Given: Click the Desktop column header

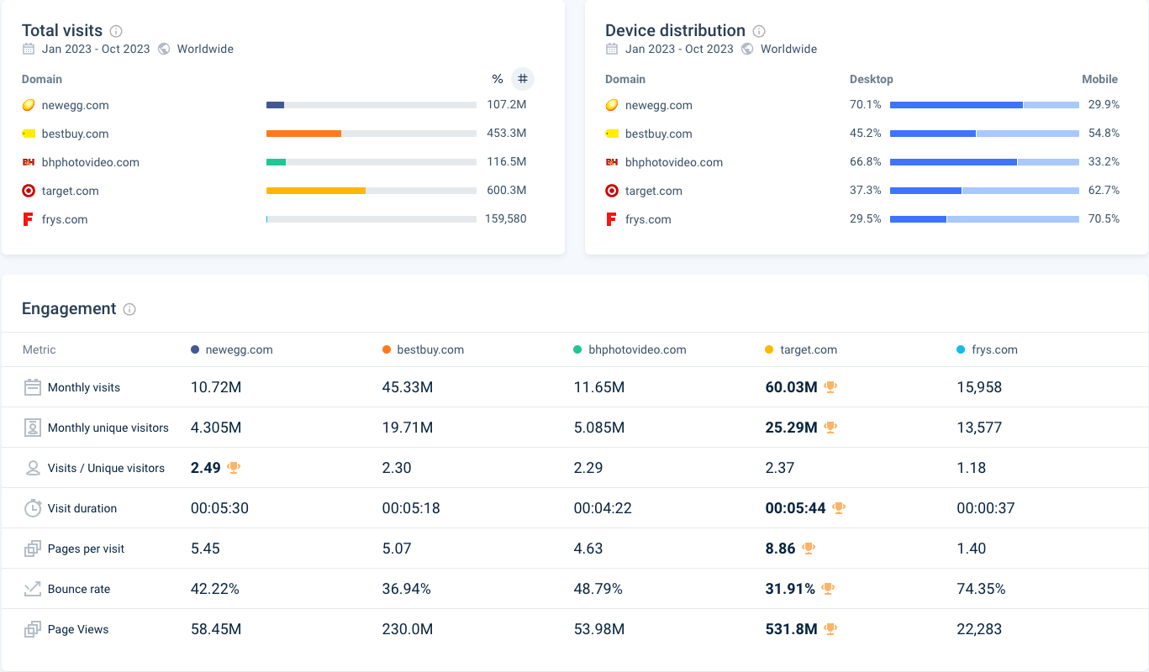Looking at the screenshot, I should 872,79.
